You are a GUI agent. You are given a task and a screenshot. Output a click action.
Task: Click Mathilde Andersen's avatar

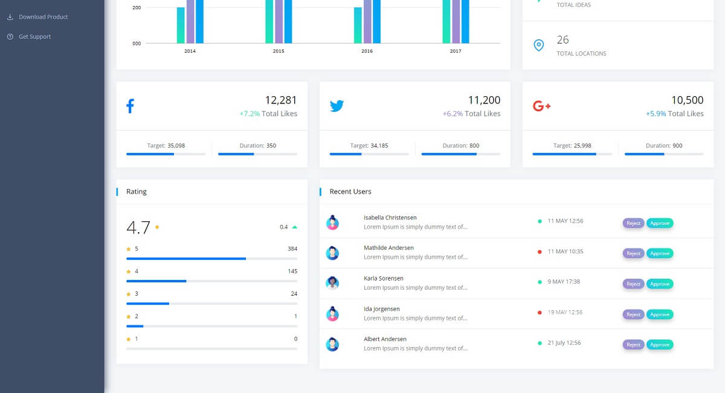(x=332, y=253)
